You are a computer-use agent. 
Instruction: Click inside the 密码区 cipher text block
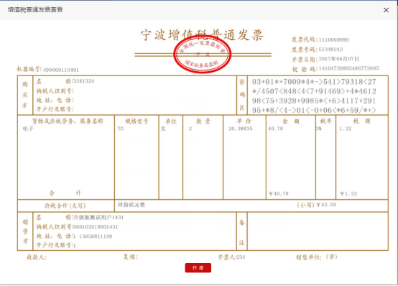314,96
